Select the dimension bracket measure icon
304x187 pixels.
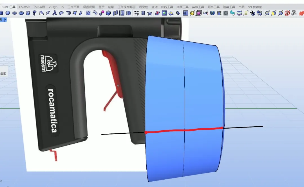click(205, 13)
